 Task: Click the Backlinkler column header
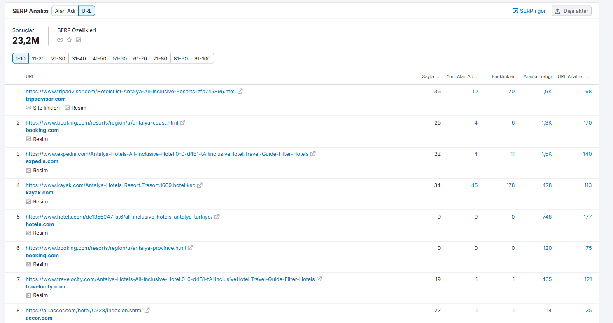(503, 76)
